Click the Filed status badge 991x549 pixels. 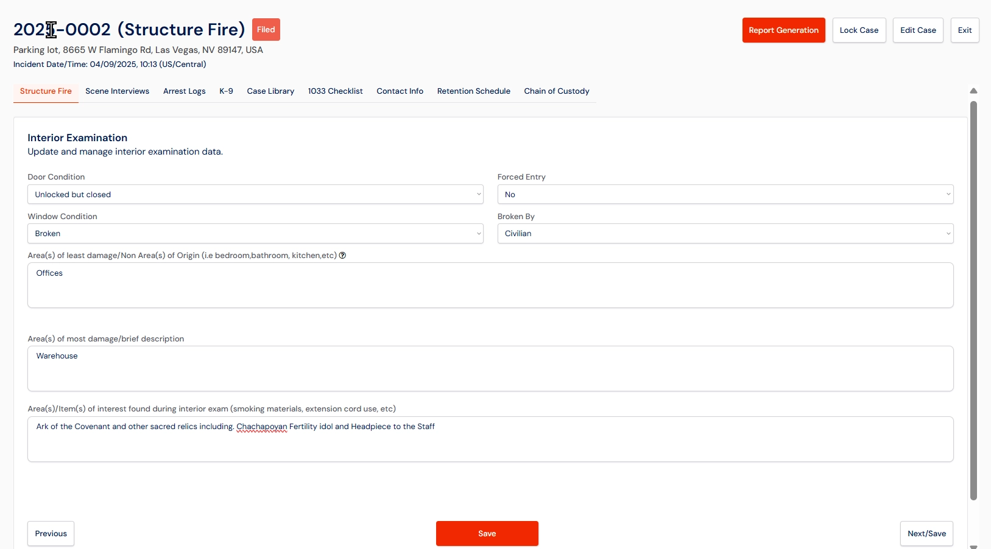click(266, 29)
